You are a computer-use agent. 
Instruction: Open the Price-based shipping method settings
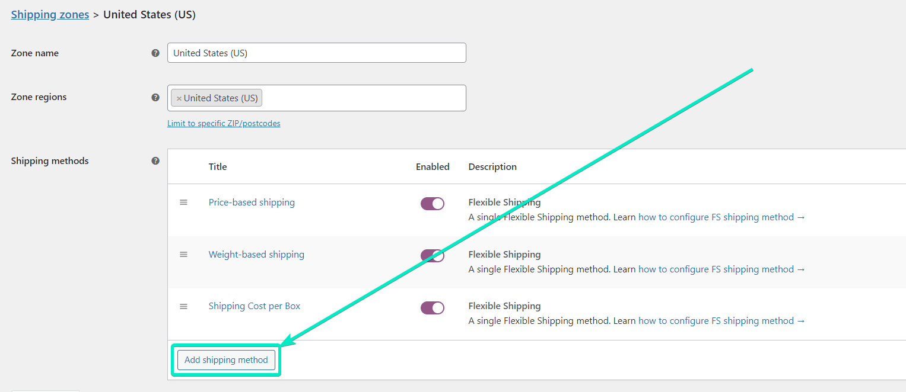tap(252, 203)
